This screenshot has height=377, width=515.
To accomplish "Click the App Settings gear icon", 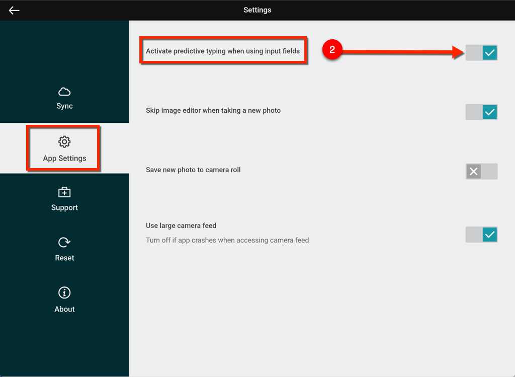I will [64, 142].
